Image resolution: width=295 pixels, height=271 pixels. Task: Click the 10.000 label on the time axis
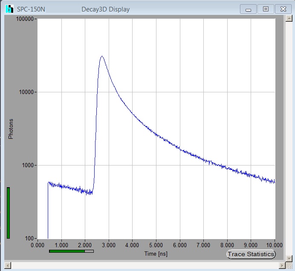point(274,245)
